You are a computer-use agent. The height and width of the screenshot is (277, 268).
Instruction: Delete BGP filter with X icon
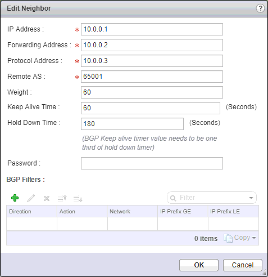(47, 198)
